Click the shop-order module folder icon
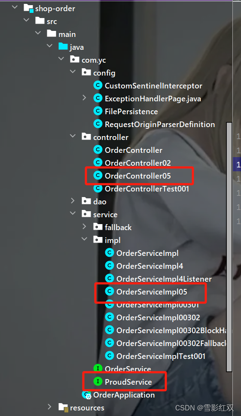The width and height of the screenshot is (241, 416). coord(28,8)
